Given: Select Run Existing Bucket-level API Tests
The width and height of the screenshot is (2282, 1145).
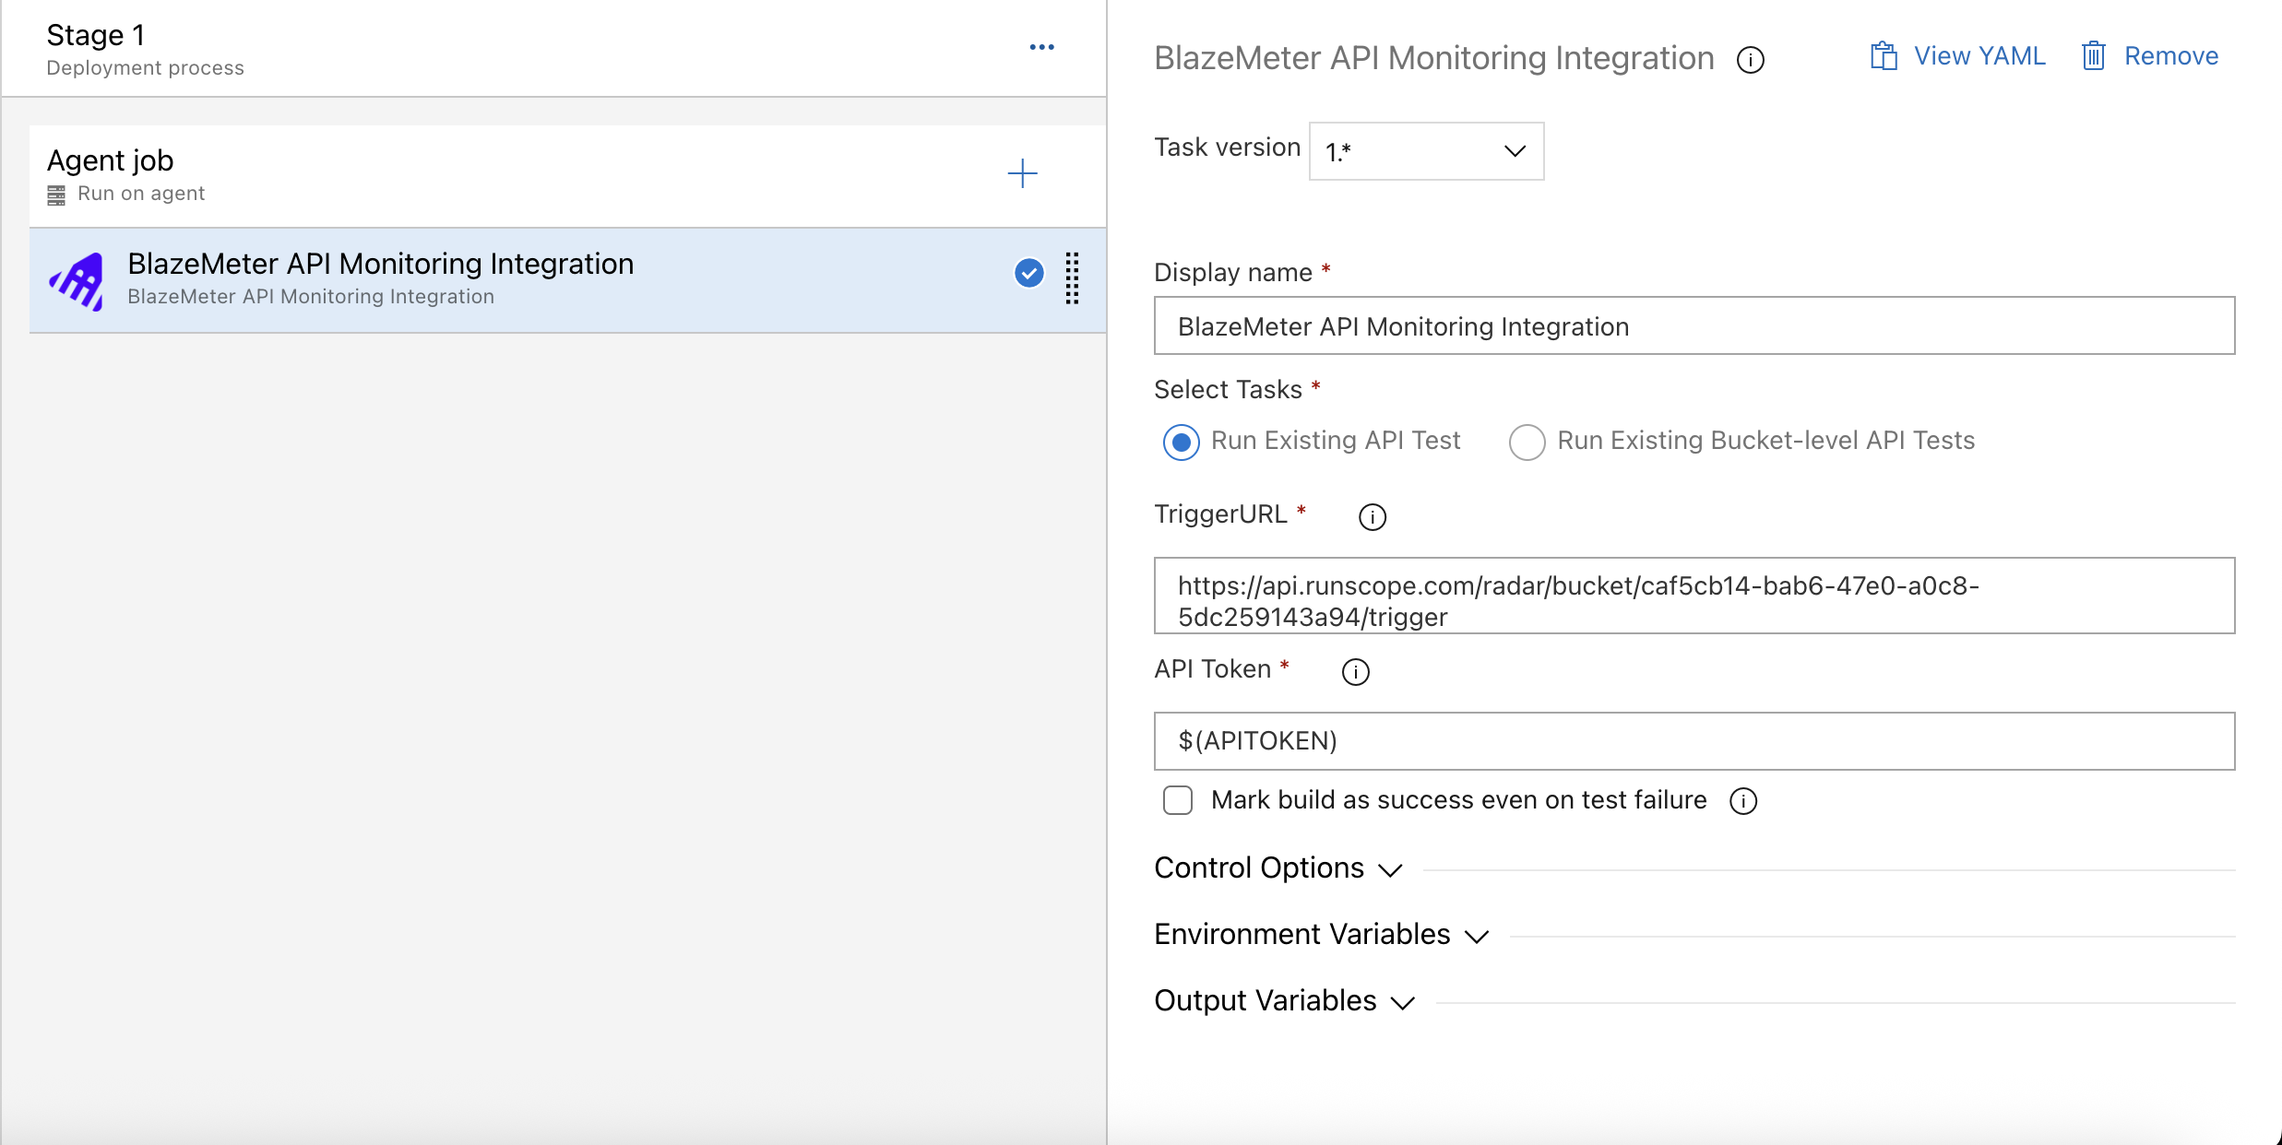Looking at the screenshot, I should tap(1527, 442).
